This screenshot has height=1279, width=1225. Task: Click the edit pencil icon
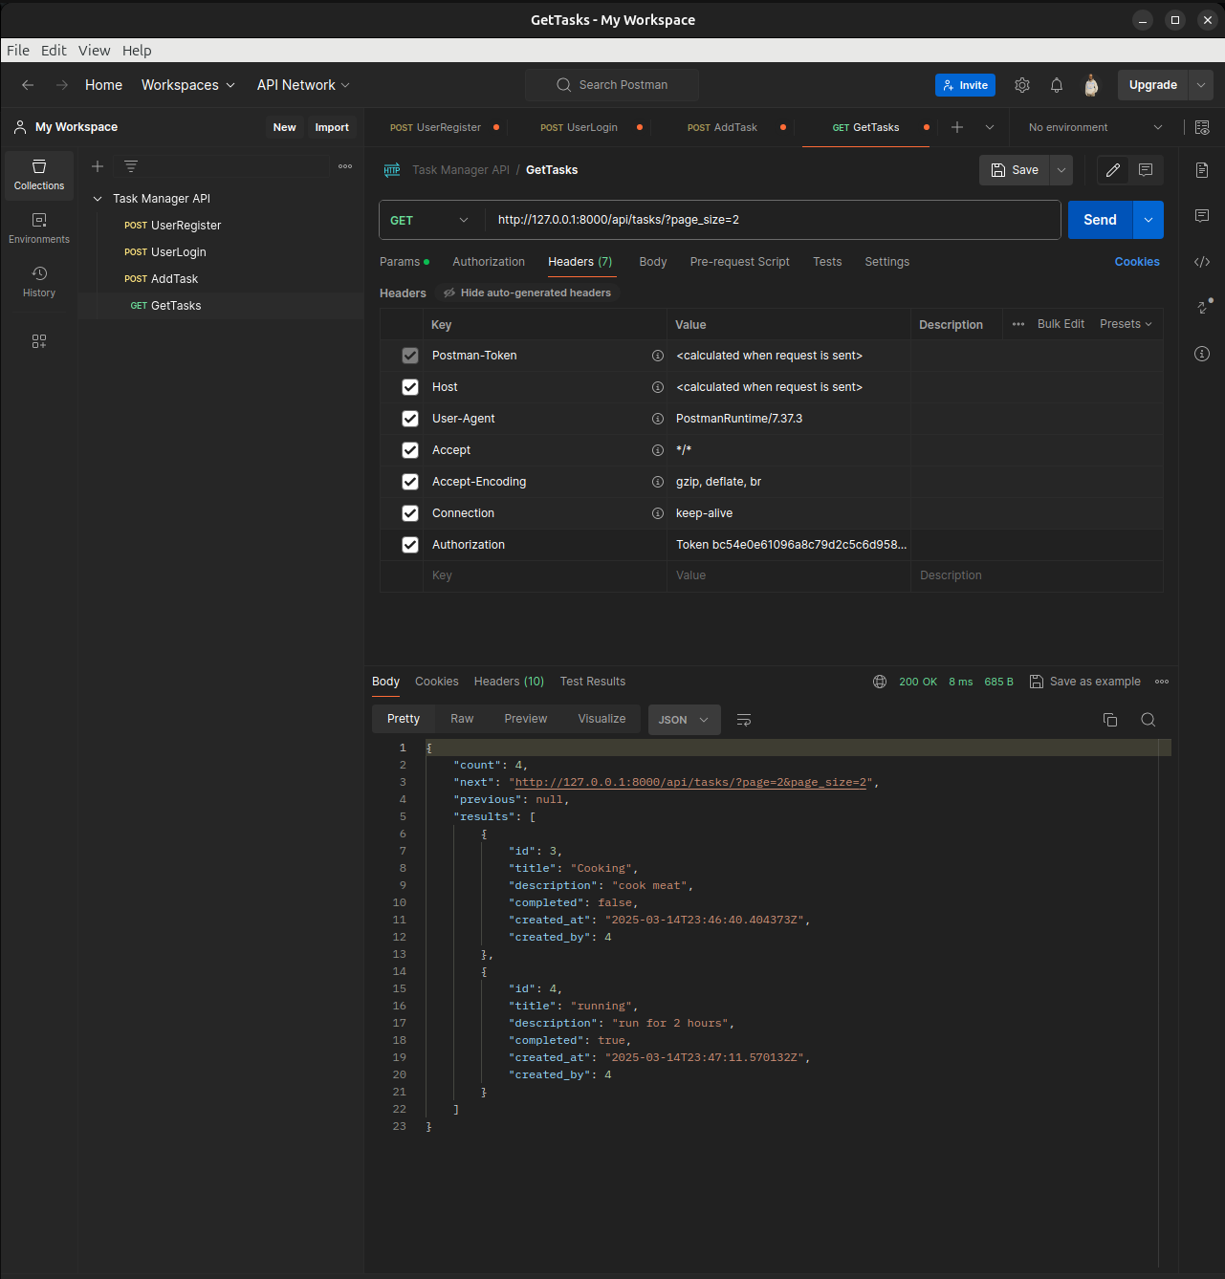point(1113,170)
